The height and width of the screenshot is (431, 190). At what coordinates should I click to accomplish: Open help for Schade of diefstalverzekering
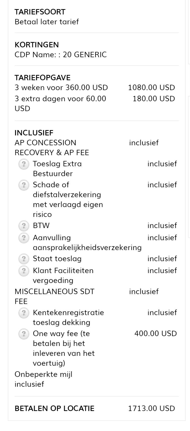click(23, 185)
